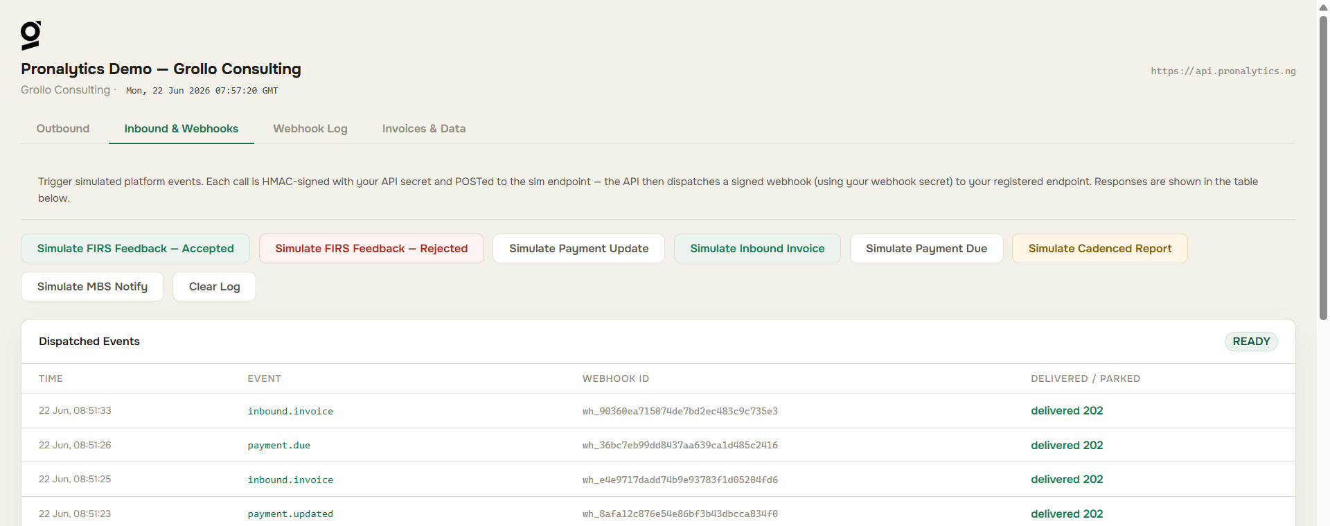Image resolution: width=1330 pixels, height=526 pixels.
Task: Simulate FIRS Feedback Accepted event
Action: click(x=136, y=249)
